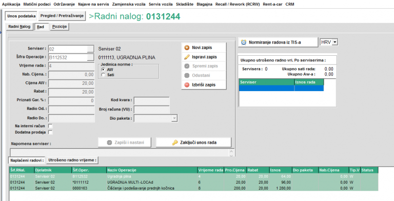Open the Servis vozila menu

click(161, 4)
